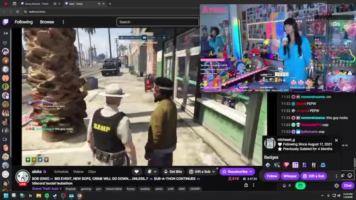Click the English tag

pyautogui.click(x=70, y=189)
